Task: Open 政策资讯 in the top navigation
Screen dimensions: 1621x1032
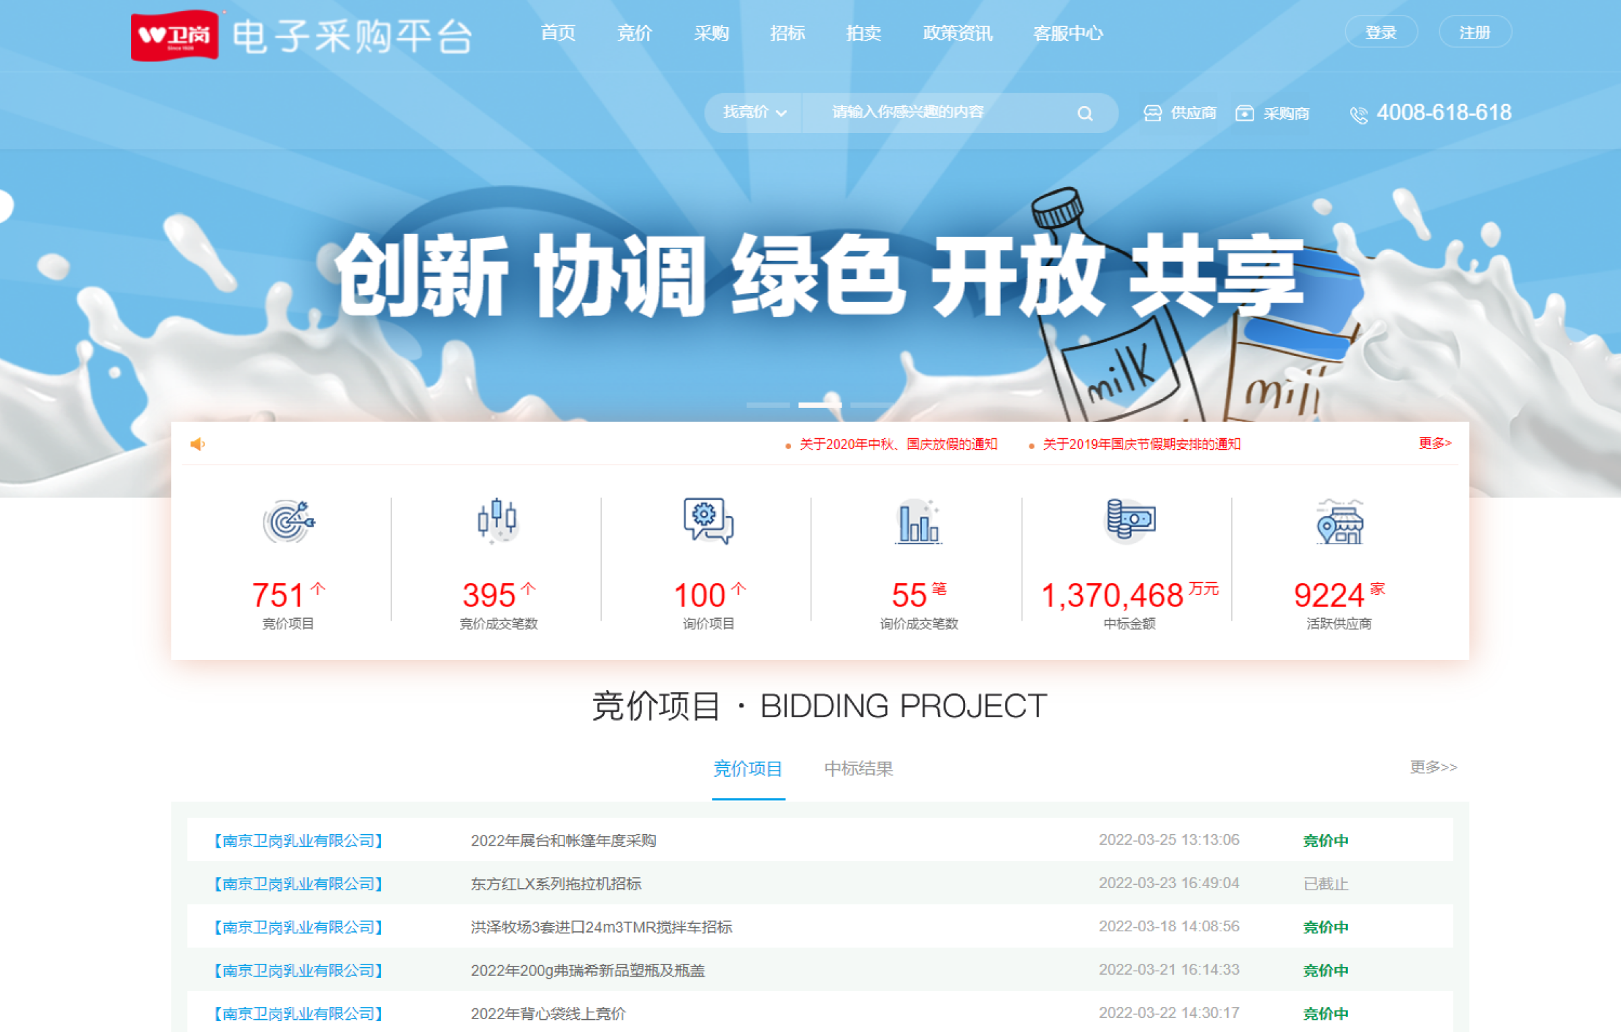Action: point(957,33)
